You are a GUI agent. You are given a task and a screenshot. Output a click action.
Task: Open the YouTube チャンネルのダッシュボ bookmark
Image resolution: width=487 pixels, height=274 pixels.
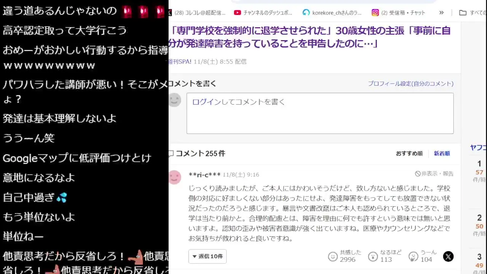point(263,13)
